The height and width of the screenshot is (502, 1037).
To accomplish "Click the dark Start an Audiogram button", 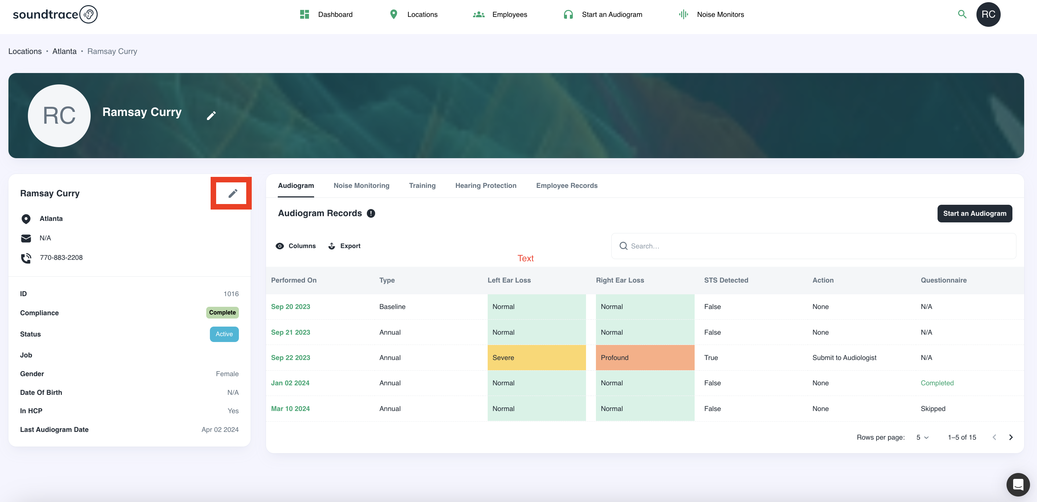I will pos(974,213).
